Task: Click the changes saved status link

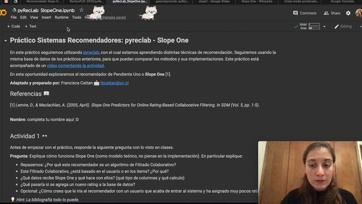Action: point(113,18)
